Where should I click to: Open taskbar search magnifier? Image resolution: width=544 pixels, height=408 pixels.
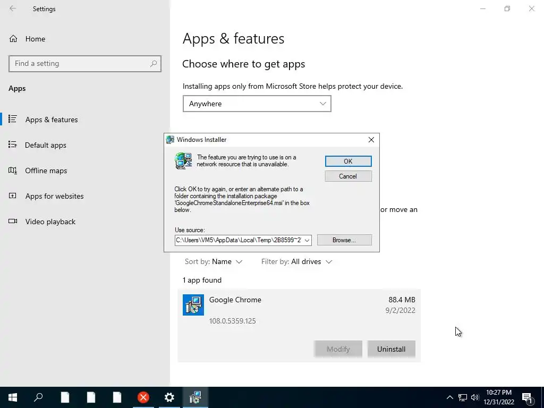[x=38, y=397]
